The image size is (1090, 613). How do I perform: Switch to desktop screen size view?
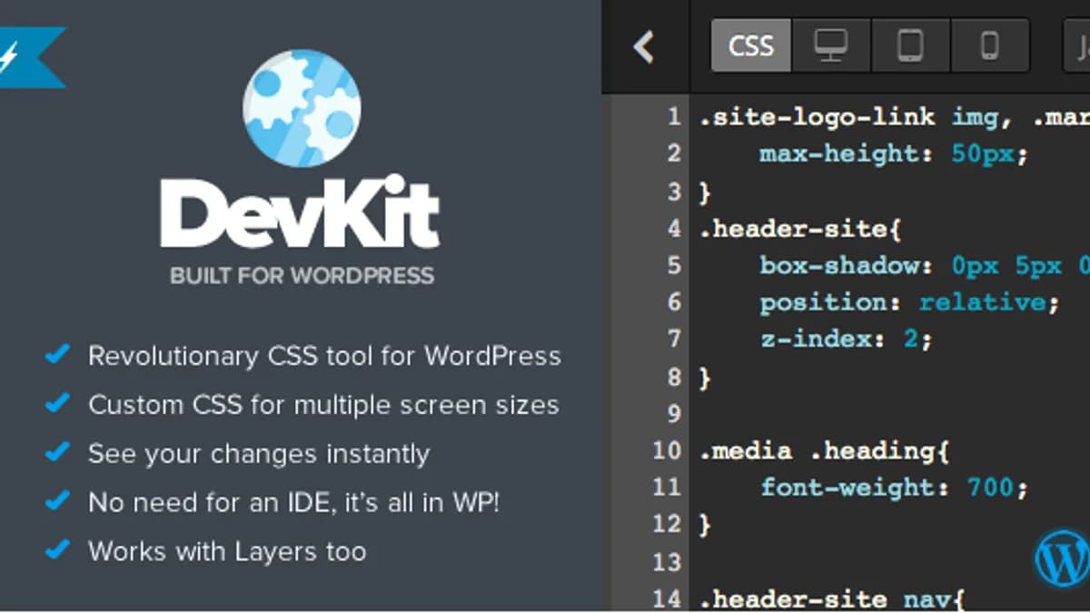pos(831,45)
